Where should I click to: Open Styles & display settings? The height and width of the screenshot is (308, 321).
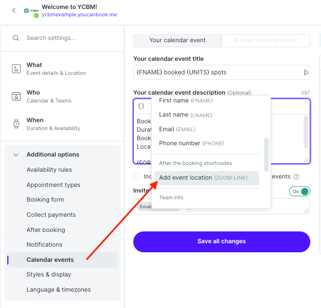pos(49,274)
